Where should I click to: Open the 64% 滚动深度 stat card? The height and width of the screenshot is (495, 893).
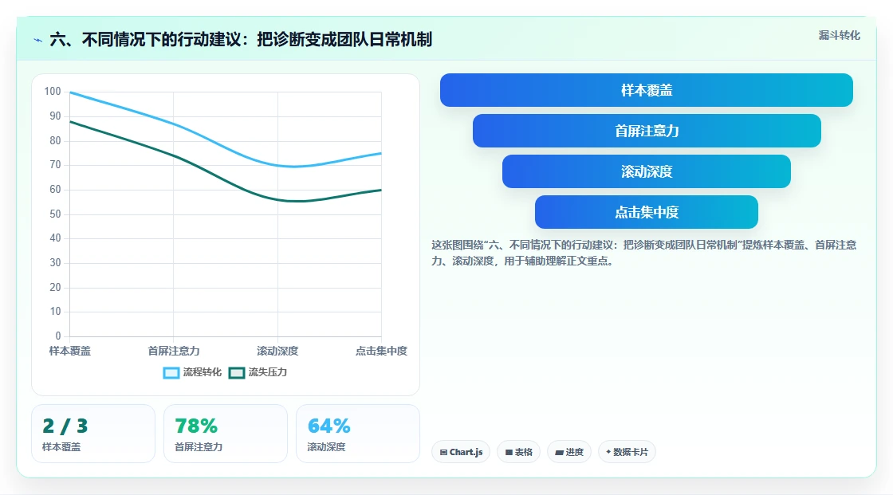pos(358,434)
